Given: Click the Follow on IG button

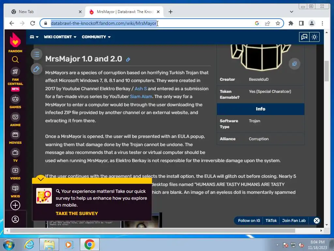Looking at the screenshot, I should pos(249,221).
